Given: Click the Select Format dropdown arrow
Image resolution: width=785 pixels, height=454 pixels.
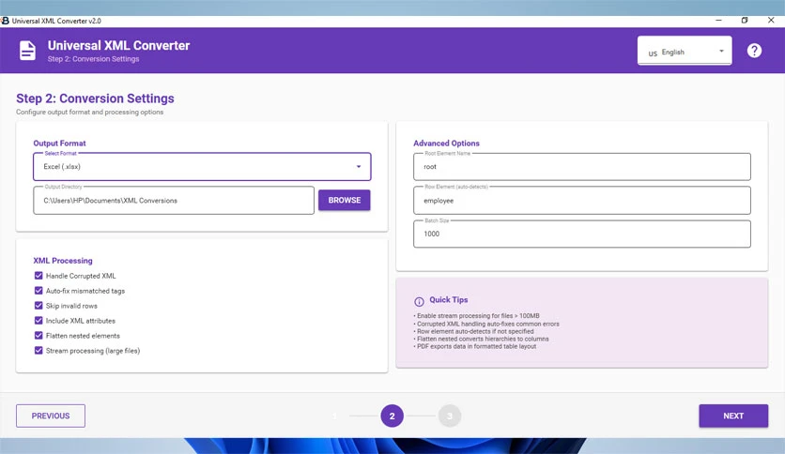Looking at the screenshot, I should [359, 167].
